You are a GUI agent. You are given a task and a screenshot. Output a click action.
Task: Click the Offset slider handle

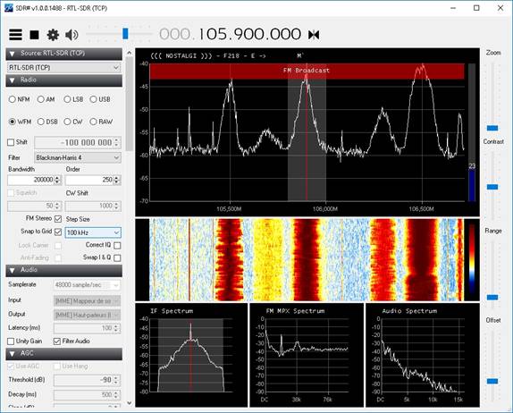tap(492, 381)
